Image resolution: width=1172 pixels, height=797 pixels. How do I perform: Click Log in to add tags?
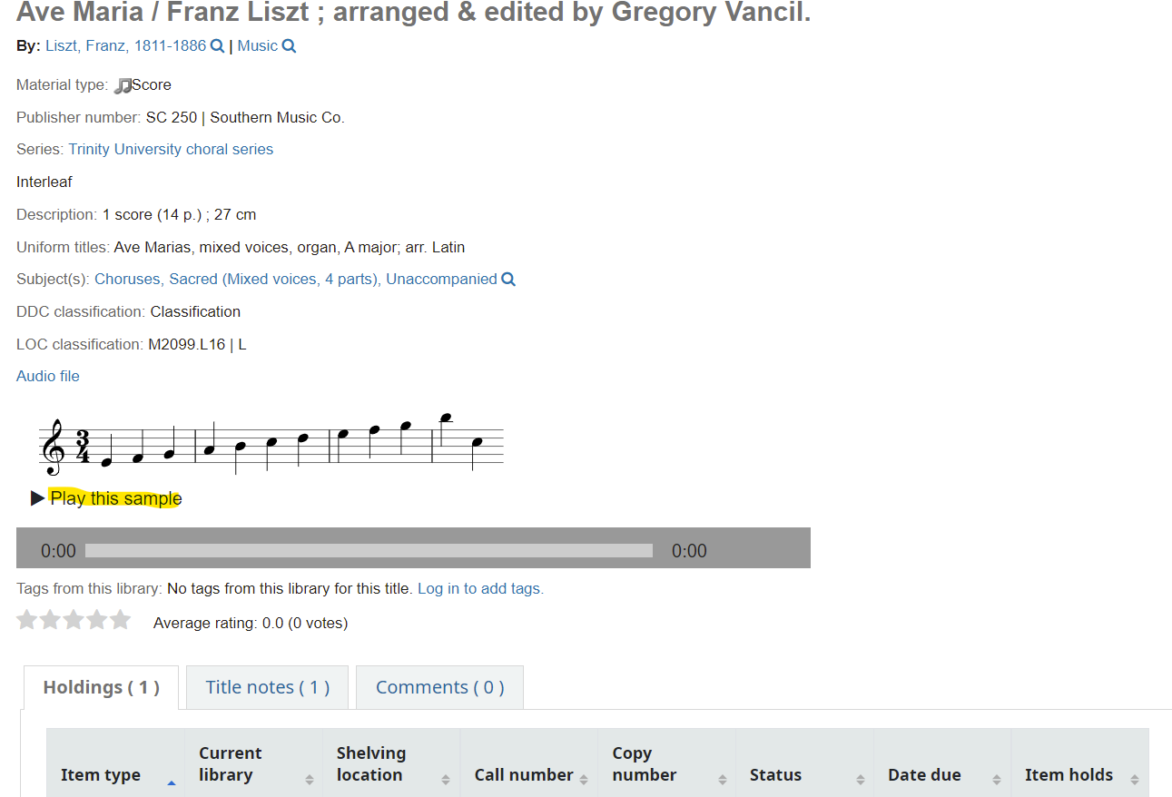click(480, 588)
